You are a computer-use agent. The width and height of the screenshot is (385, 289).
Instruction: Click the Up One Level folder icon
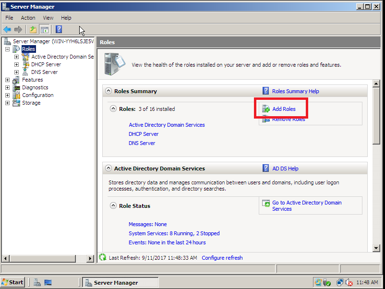[33, 30]
